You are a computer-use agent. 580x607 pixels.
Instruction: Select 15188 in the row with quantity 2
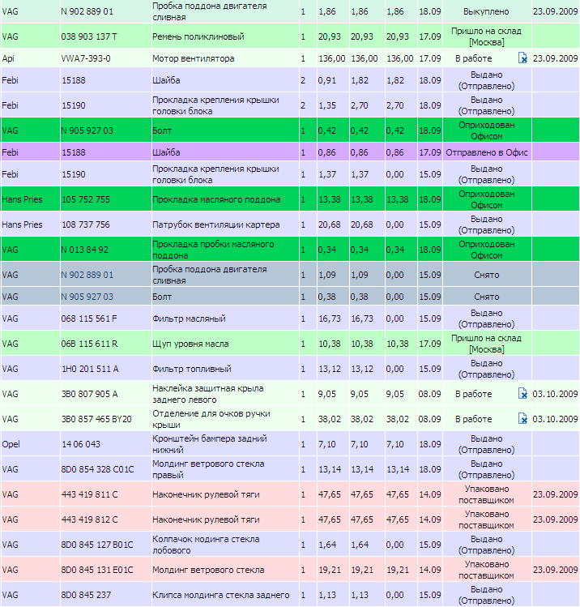pos(74,80)
